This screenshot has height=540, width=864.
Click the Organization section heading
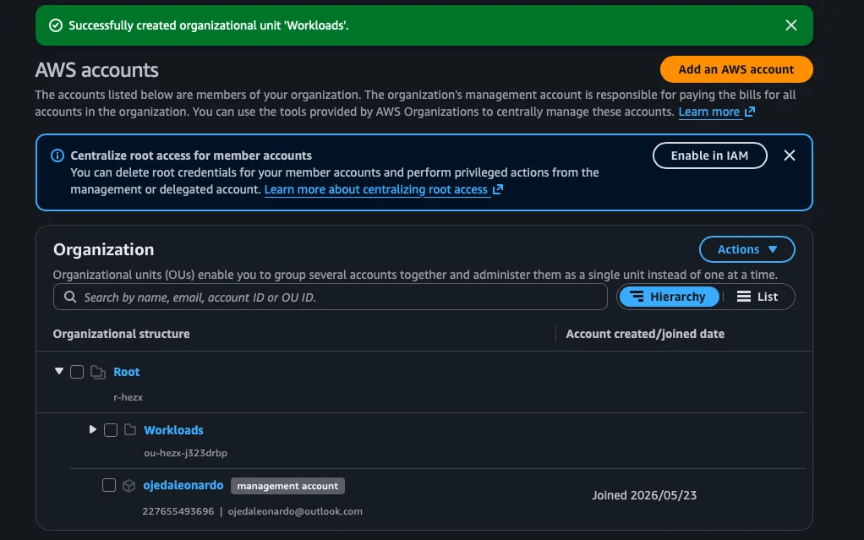click(x=104, y=249)
